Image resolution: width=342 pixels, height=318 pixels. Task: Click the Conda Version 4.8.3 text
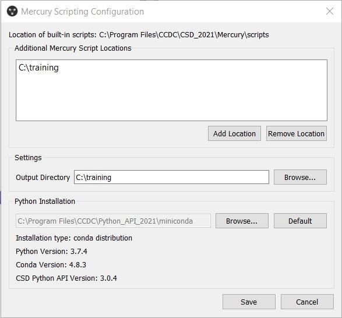(51, 265)
